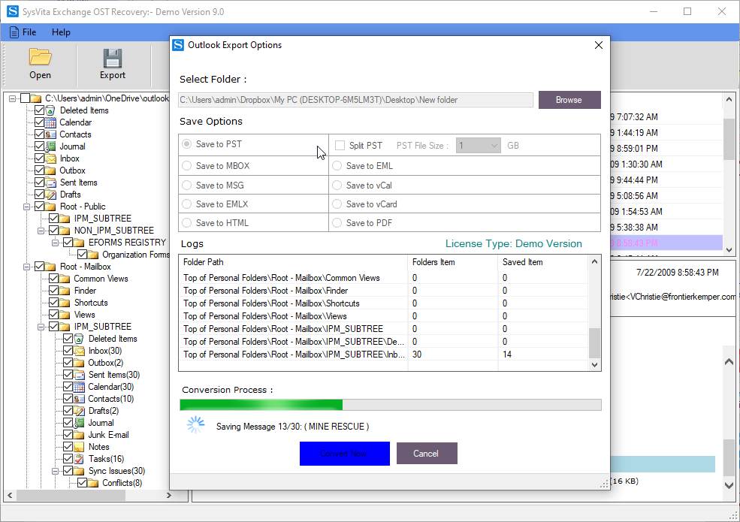The image size is (740, 522).
Task: Click the Drafts pencil icon under root
Action: point(50,195)
